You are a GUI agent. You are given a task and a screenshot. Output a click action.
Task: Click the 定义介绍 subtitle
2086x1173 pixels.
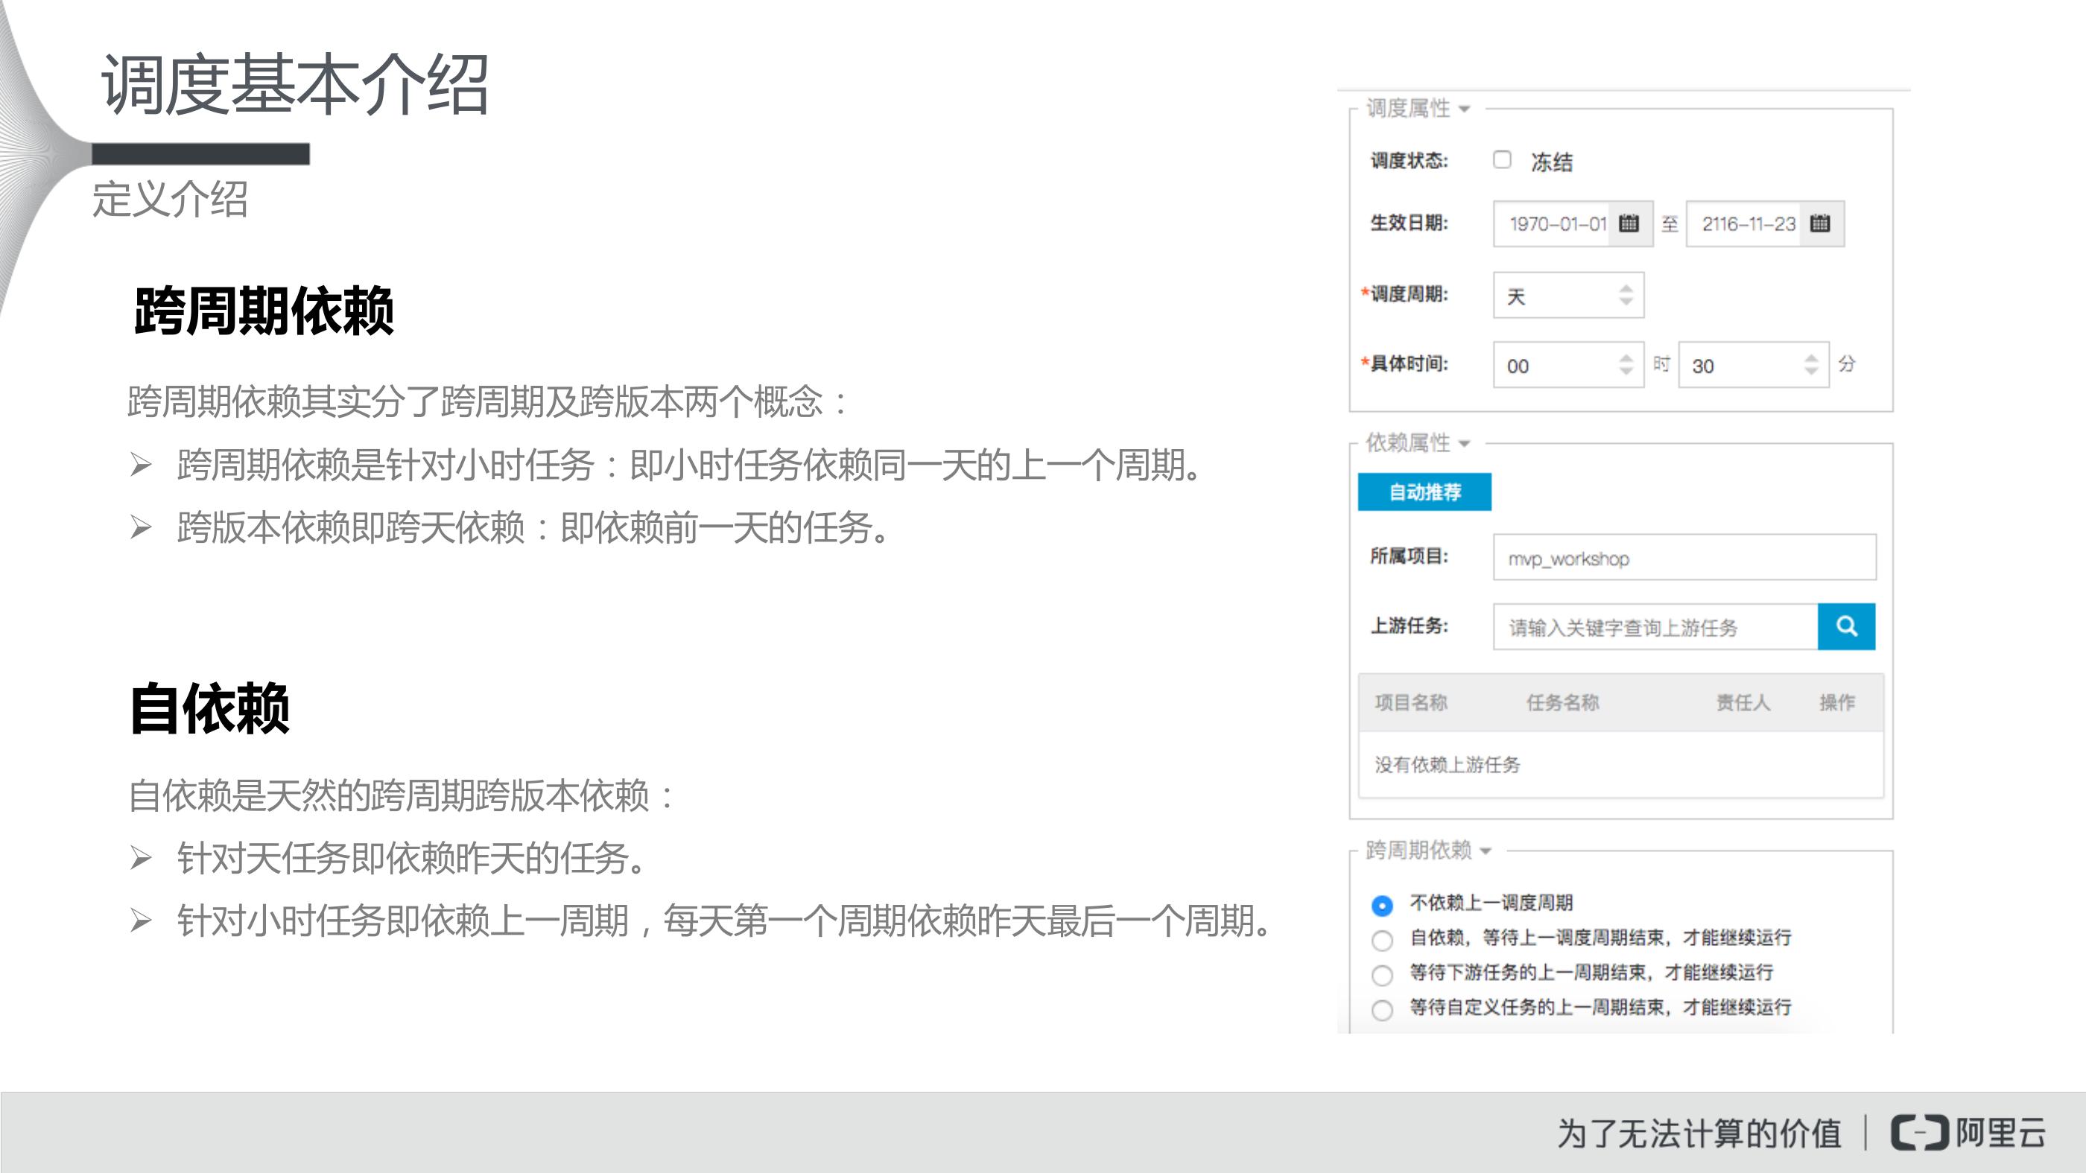click(170, 199)
